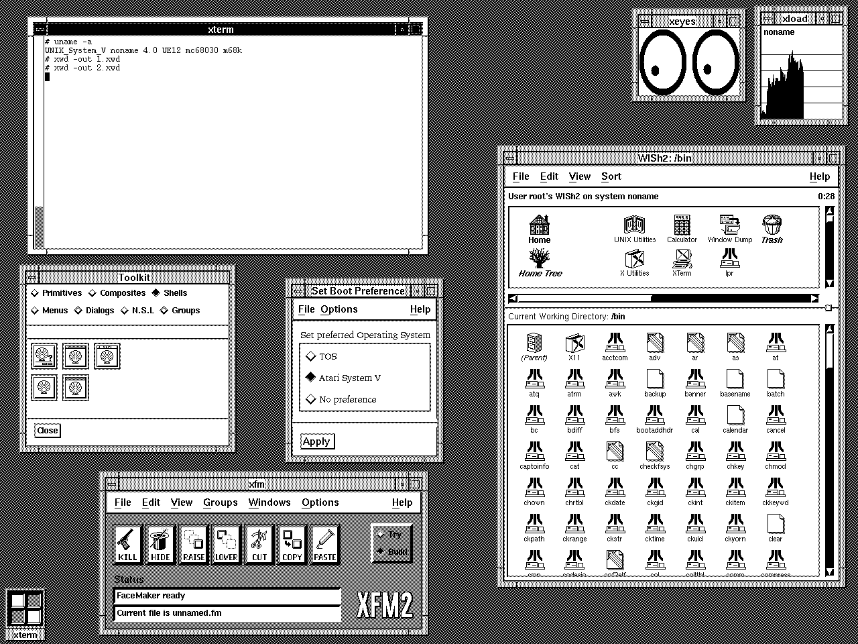Select the PASTE tool in XFM2
This screenshot has height=644, width=858.
point(325,544)
